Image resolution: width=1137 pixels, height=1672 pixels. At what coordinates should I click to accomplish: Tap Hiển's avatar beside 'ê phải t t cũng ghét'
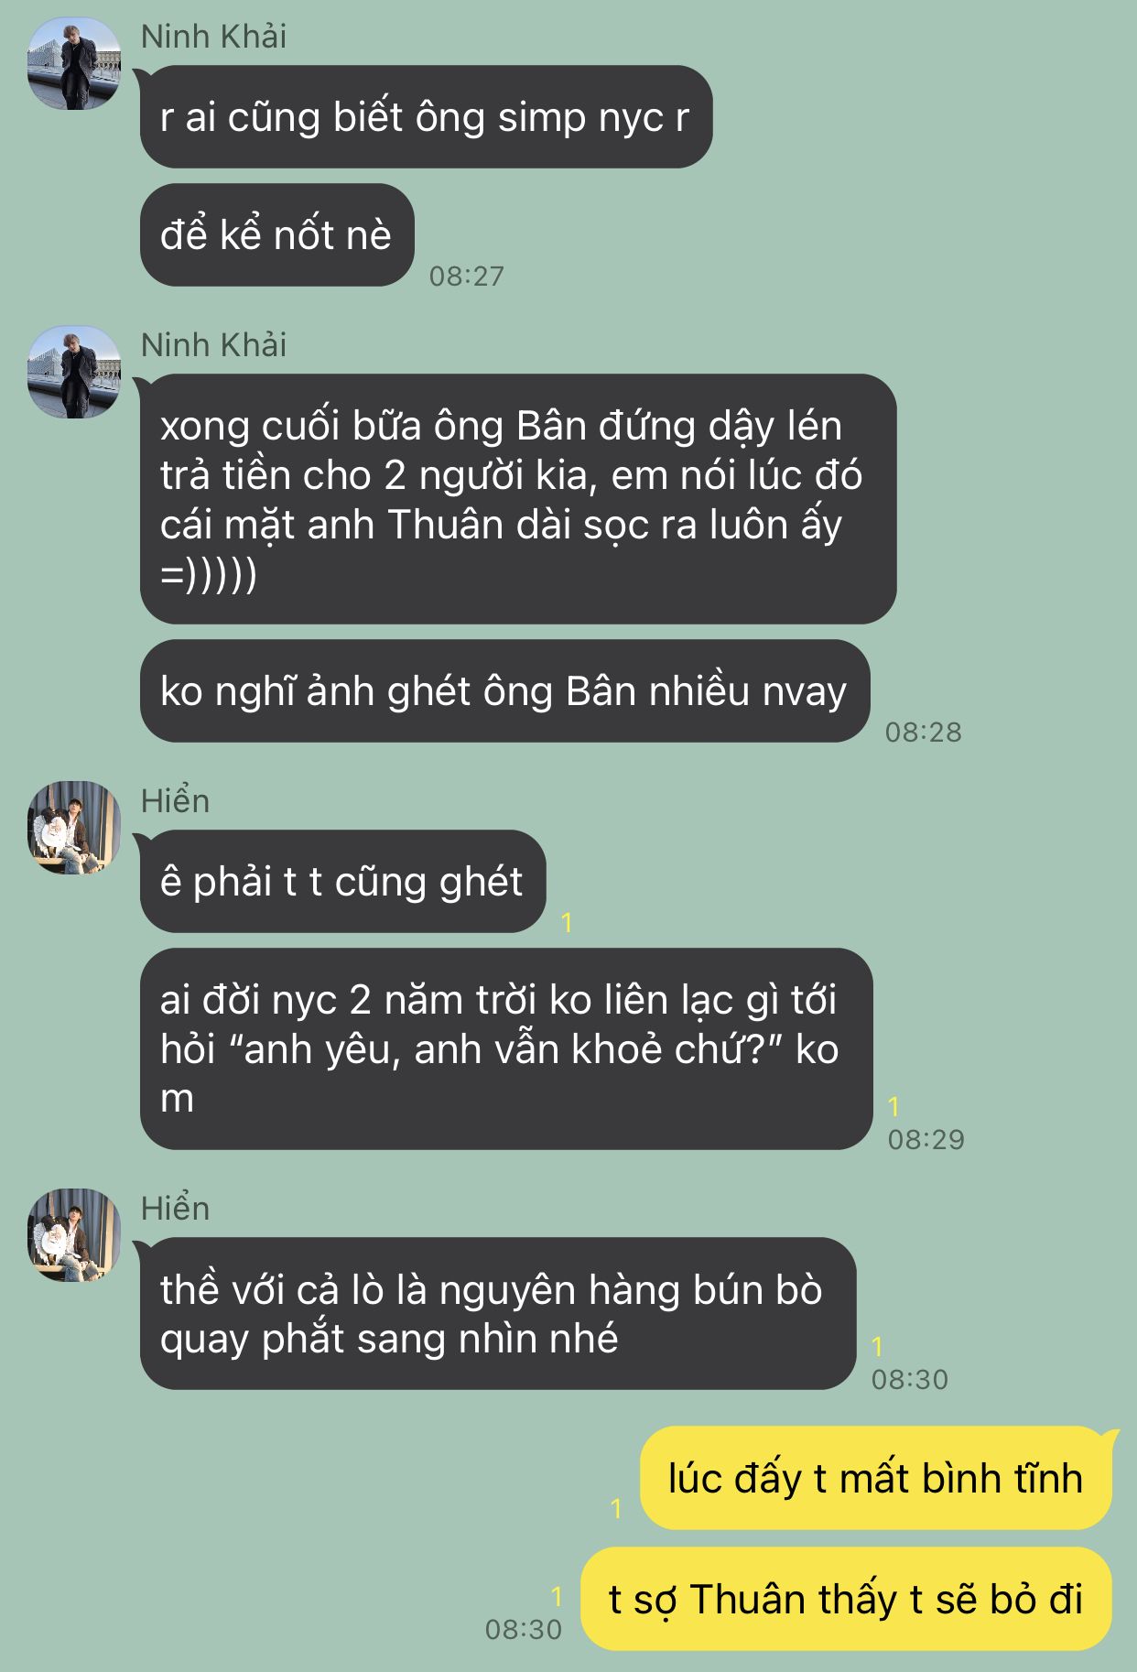pos(74,828)
